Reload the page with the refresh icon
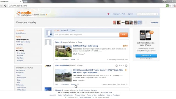 coord(5,5)
